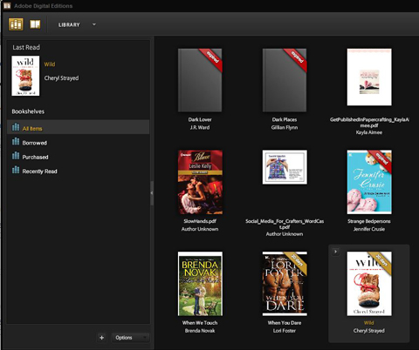Select When We Touch book cover
The width and height of the screenshot is (419, 350).
(200, 284)
